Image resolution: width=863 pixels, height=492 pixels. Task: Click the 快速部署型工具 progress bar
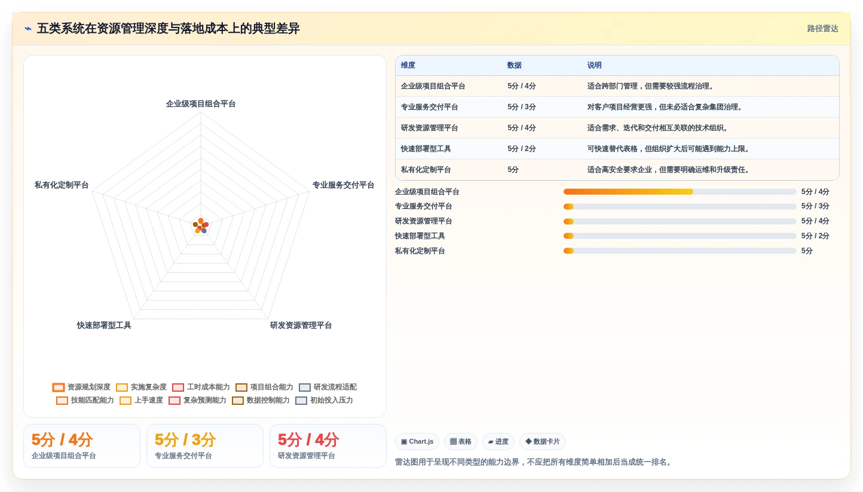680,236
